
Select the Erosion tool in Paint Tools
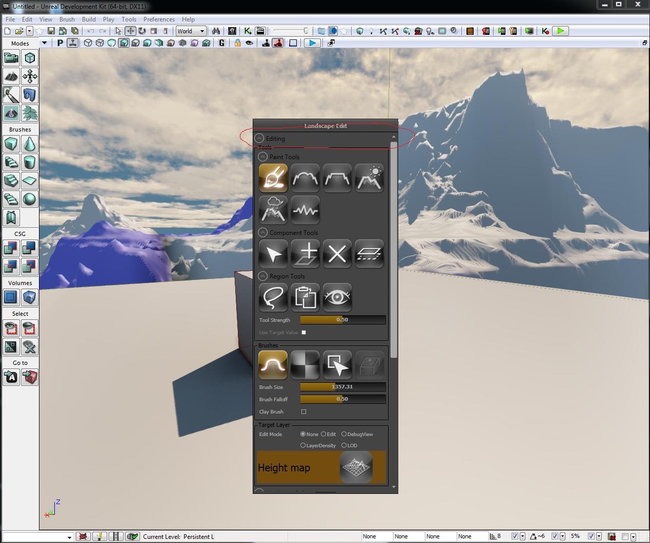(x=369, y=178)
